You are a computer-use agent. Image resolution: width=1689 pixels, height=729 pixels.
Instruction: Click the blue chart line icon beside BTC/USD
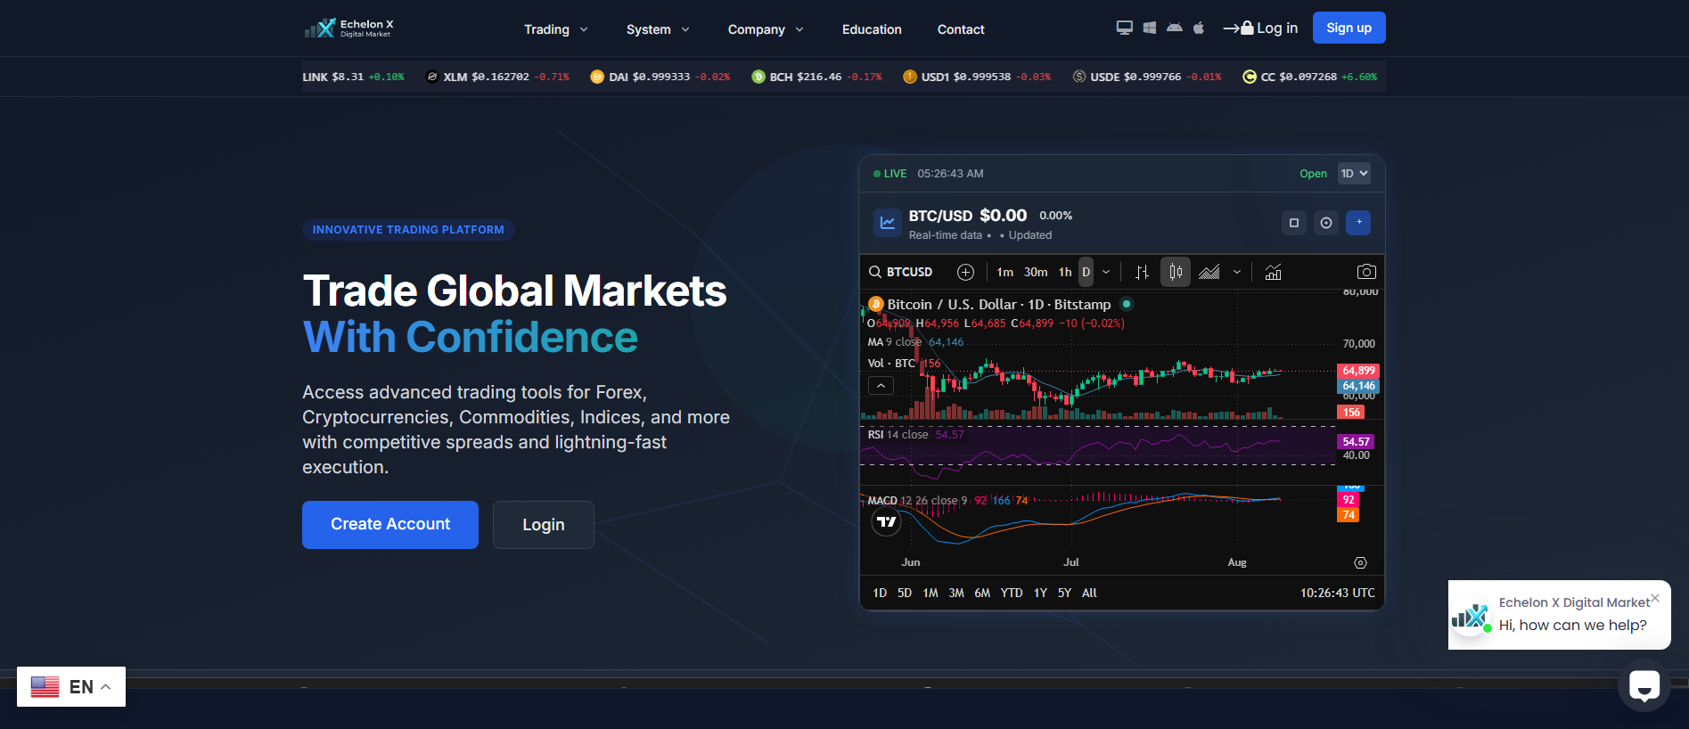[x=888, y=223]
